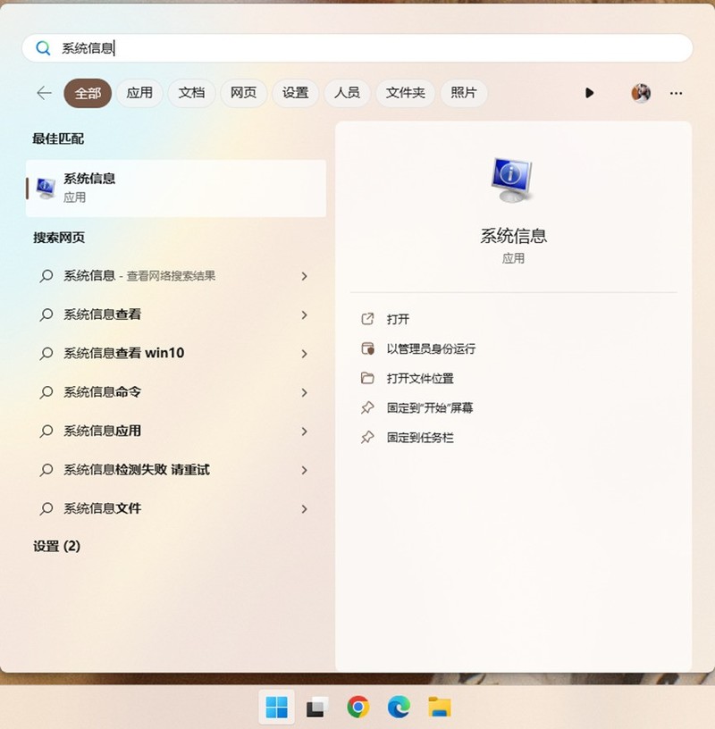Click the Windows Start button

(277, 706)
